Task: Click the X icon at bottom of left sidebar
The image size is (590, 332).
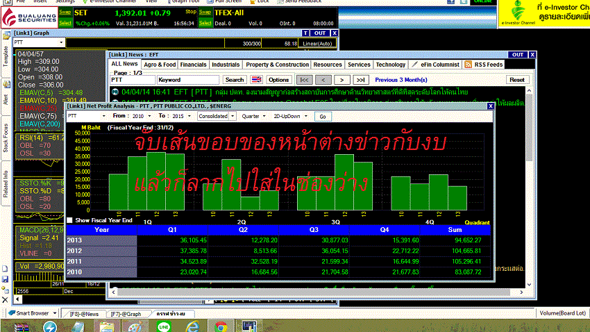Action: click(x=5, y=300)
